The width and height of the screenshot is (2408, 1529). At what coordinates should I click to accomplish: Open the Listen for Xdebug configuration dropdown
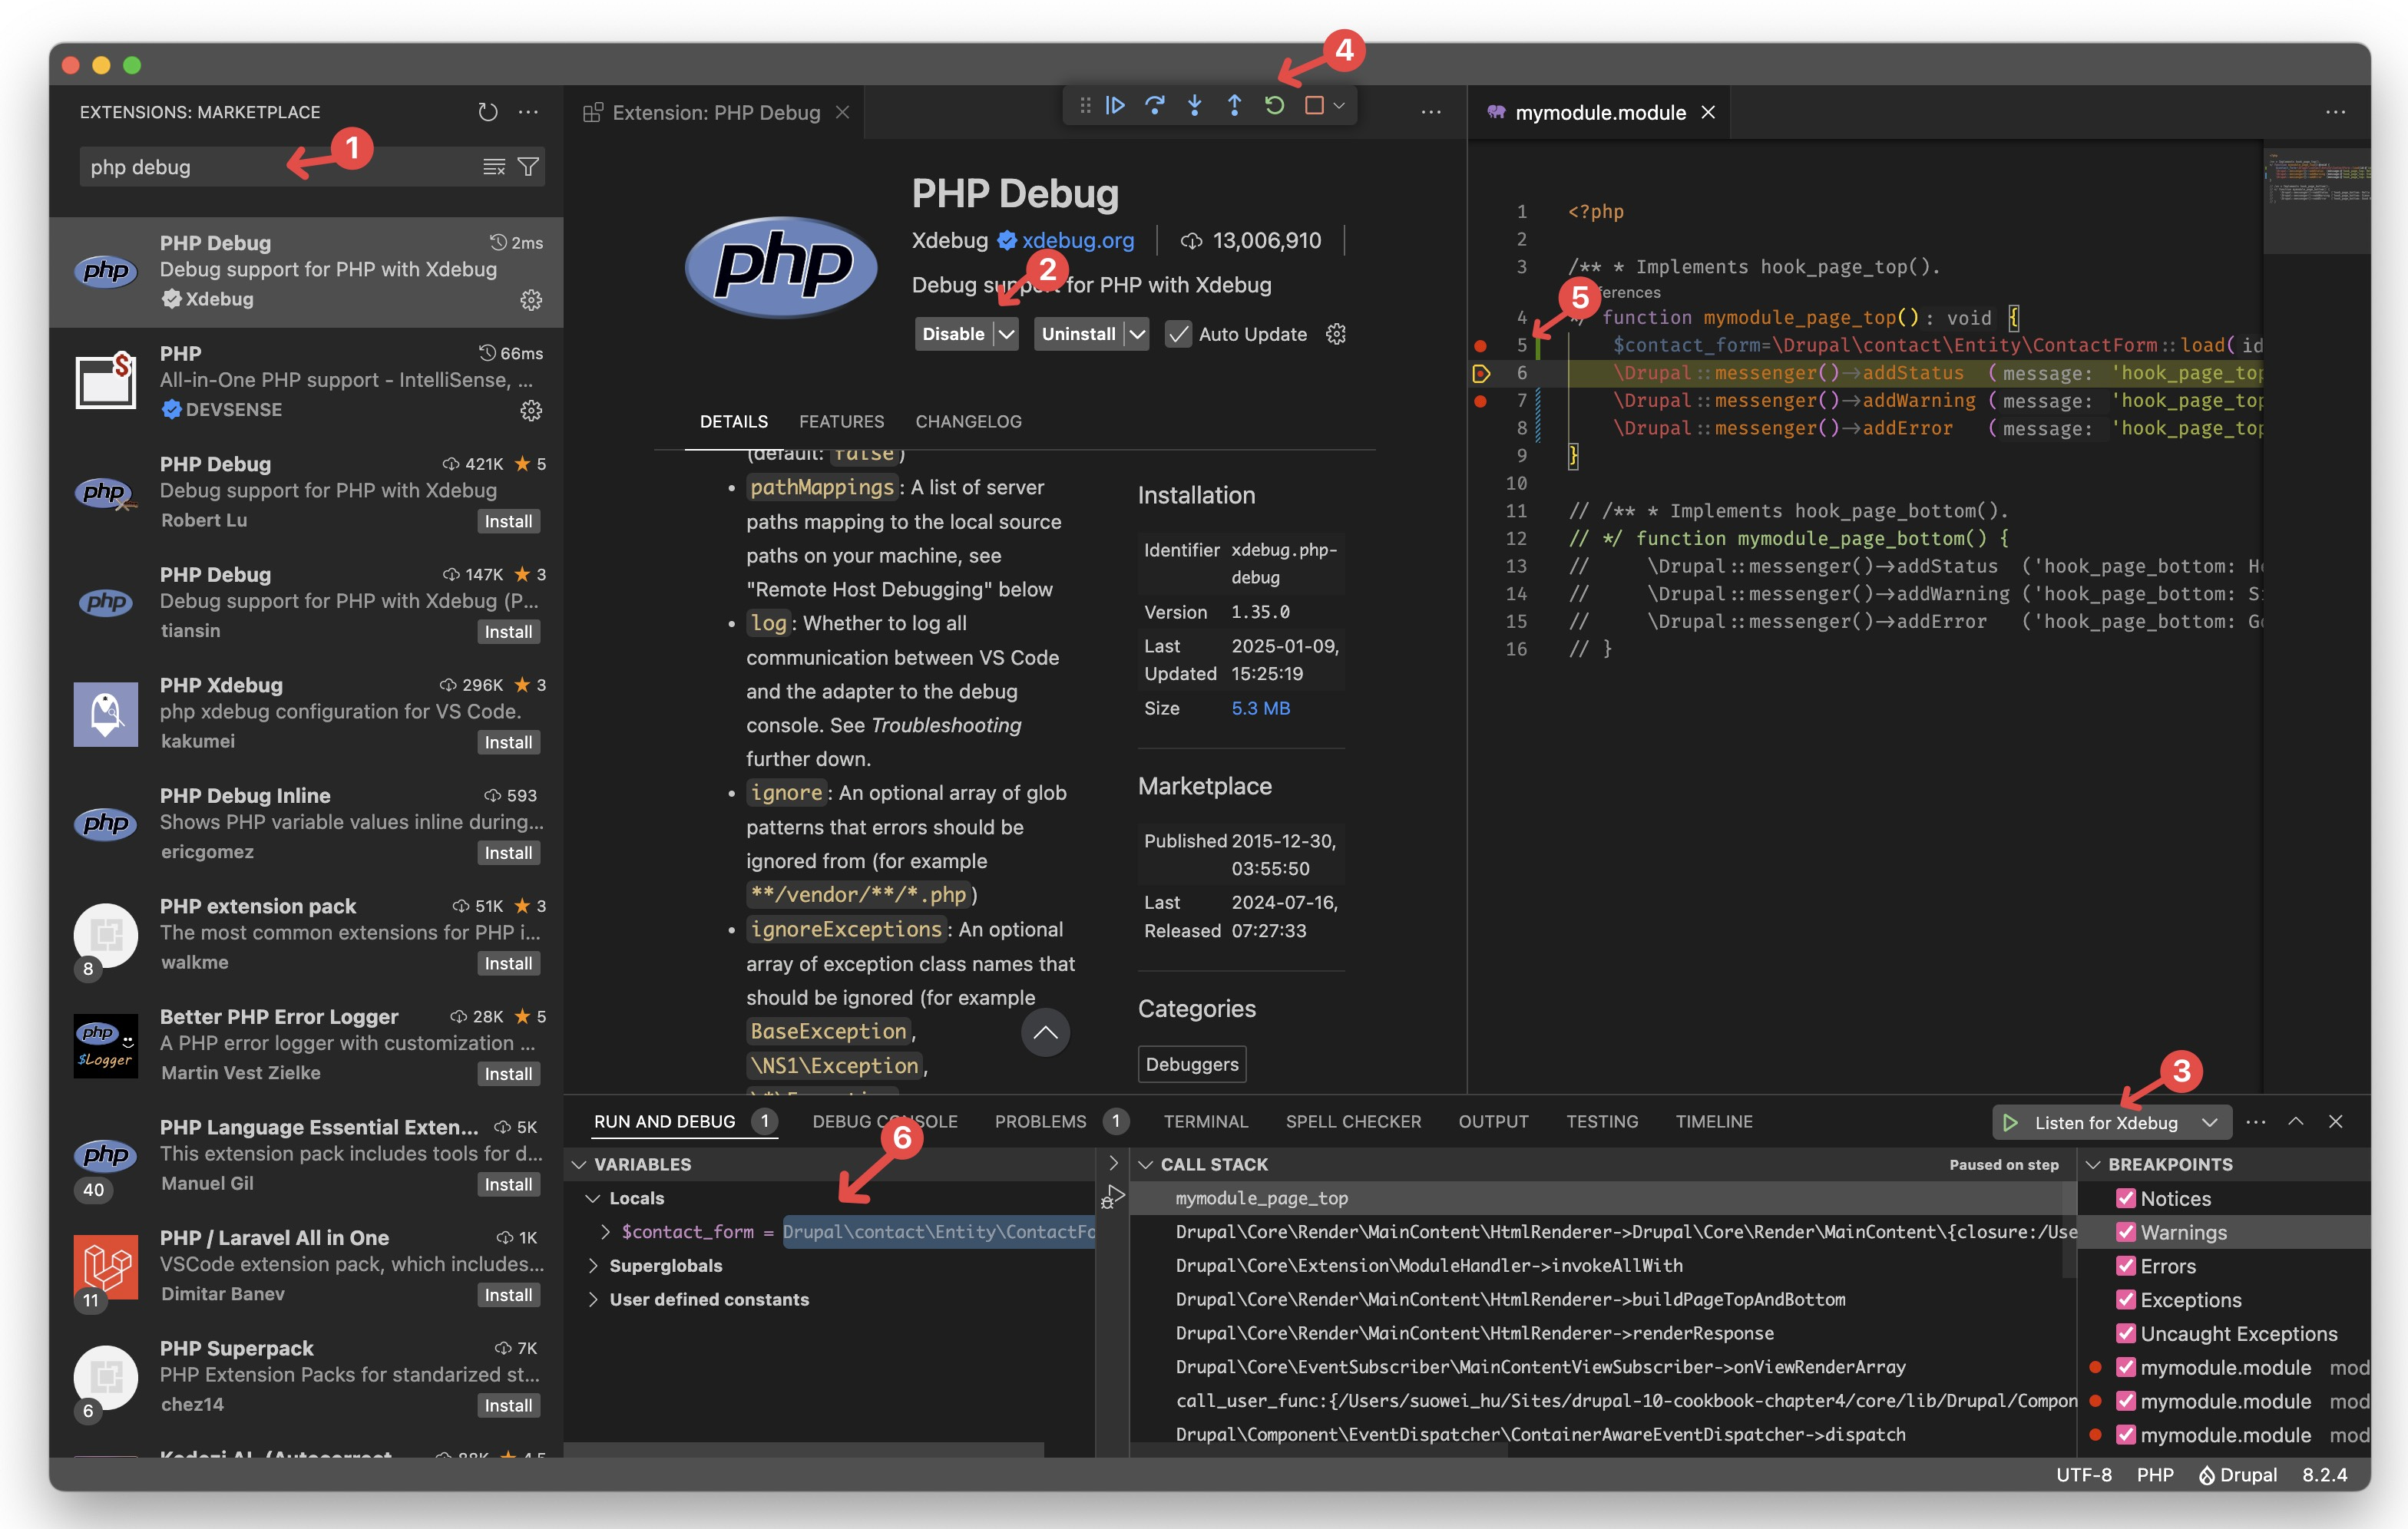point(2209,1122)
